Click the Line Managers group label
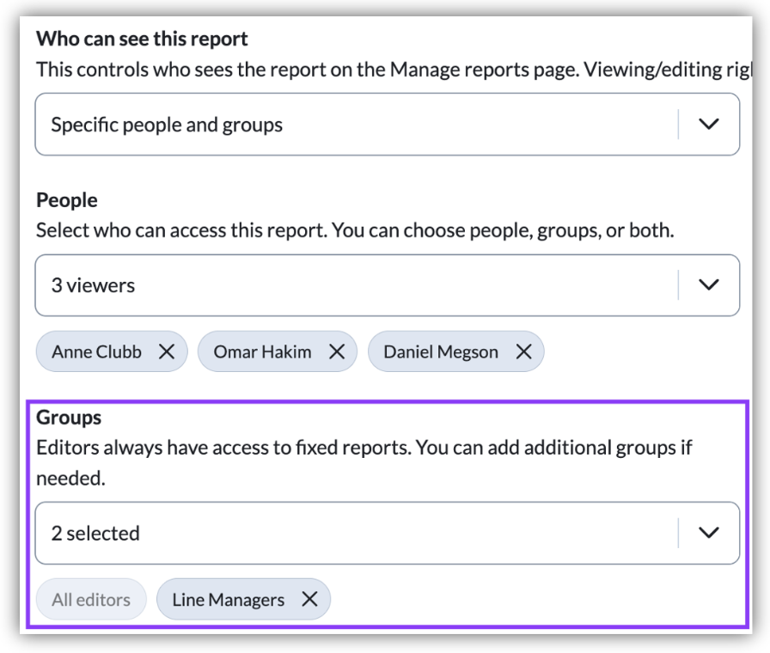 point(228,600)
